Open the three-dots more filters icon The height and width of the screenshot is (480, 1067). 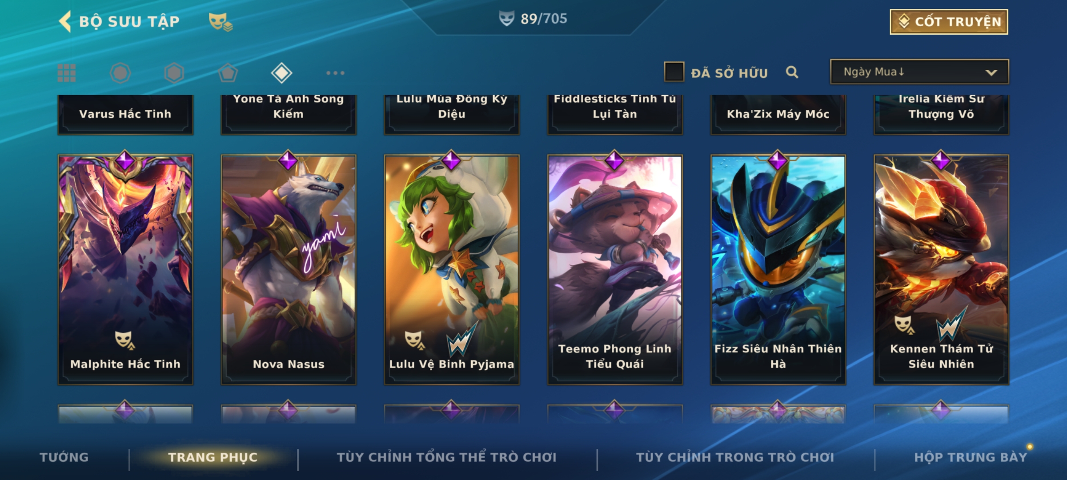pos(335,73)
